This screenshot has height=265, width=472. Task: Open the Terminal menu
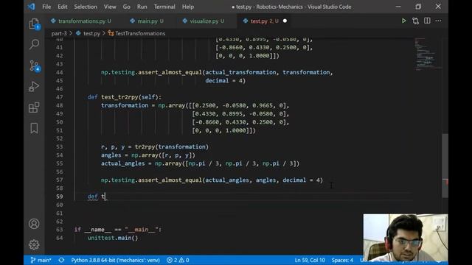click(x=164, y=7)
